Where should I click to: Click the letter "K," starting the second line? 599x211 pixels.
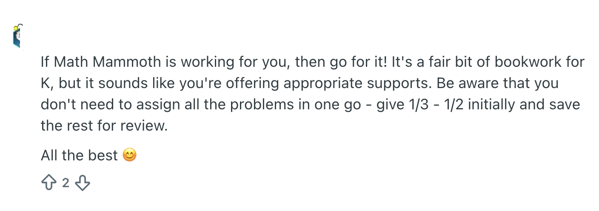coord(47,83)
